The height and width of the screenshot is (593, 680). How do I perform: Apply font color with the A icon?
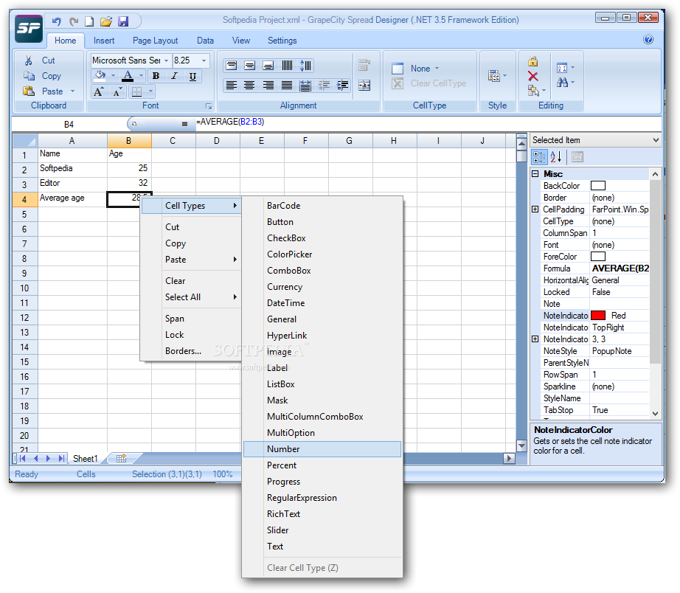(x=128, y=76)
